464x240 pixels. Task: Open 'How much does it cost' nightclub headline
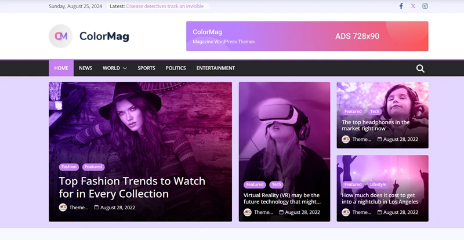tap(380, 198)
